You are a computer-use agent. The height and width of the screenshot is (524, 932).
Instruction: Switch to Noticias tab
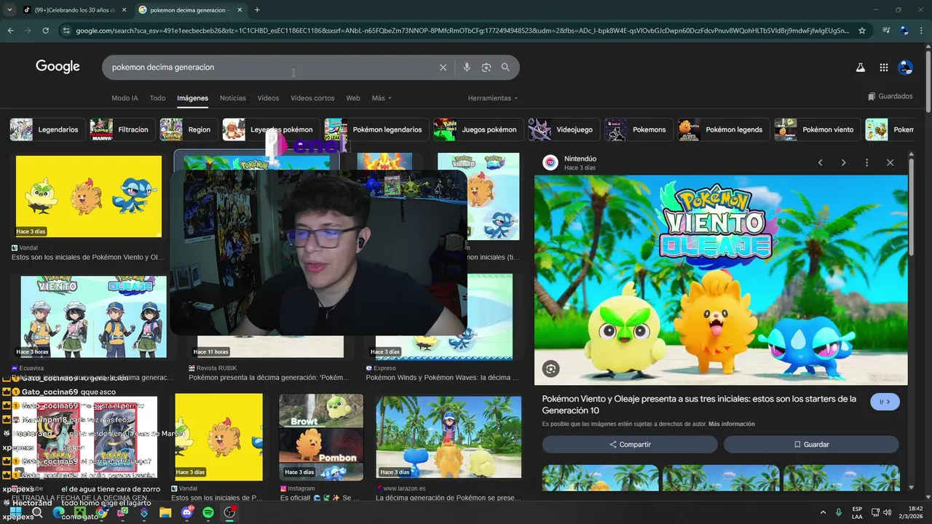coord(233,98)
